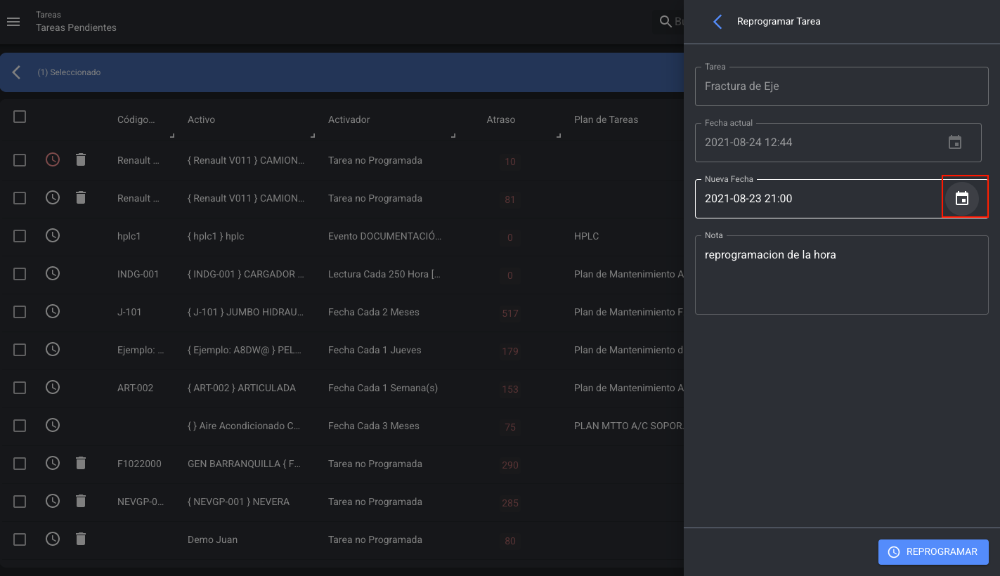The image size is (1000, 576).
Task: Click back arrow in Reprogramar Tarea panel
Action: 717,22
